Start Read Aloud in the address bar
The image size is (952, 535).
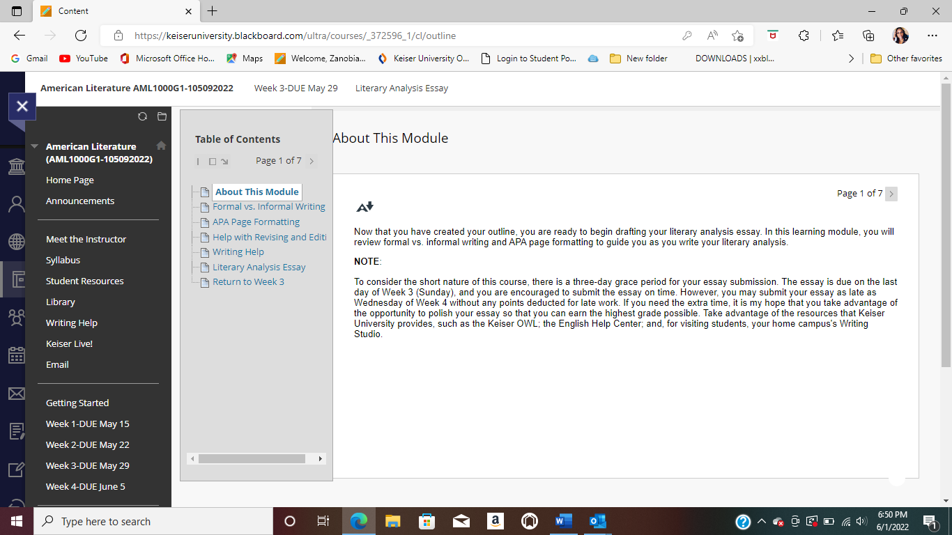click(x=712, y=36)
